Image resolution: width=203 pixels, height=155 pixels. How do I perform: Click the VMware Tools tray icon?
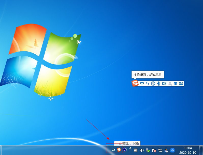coord(136,150)
